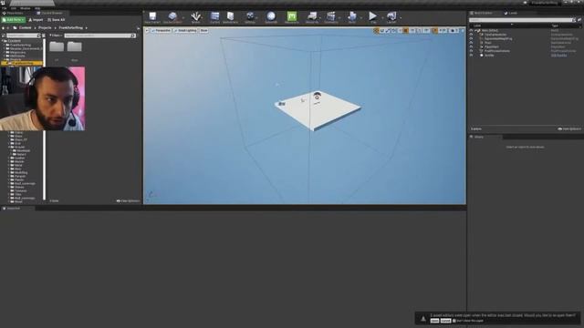This screenshot has height=328, width=584.
Task: Open the Marketplace toolbar icon
Action: tap(231, 17)
